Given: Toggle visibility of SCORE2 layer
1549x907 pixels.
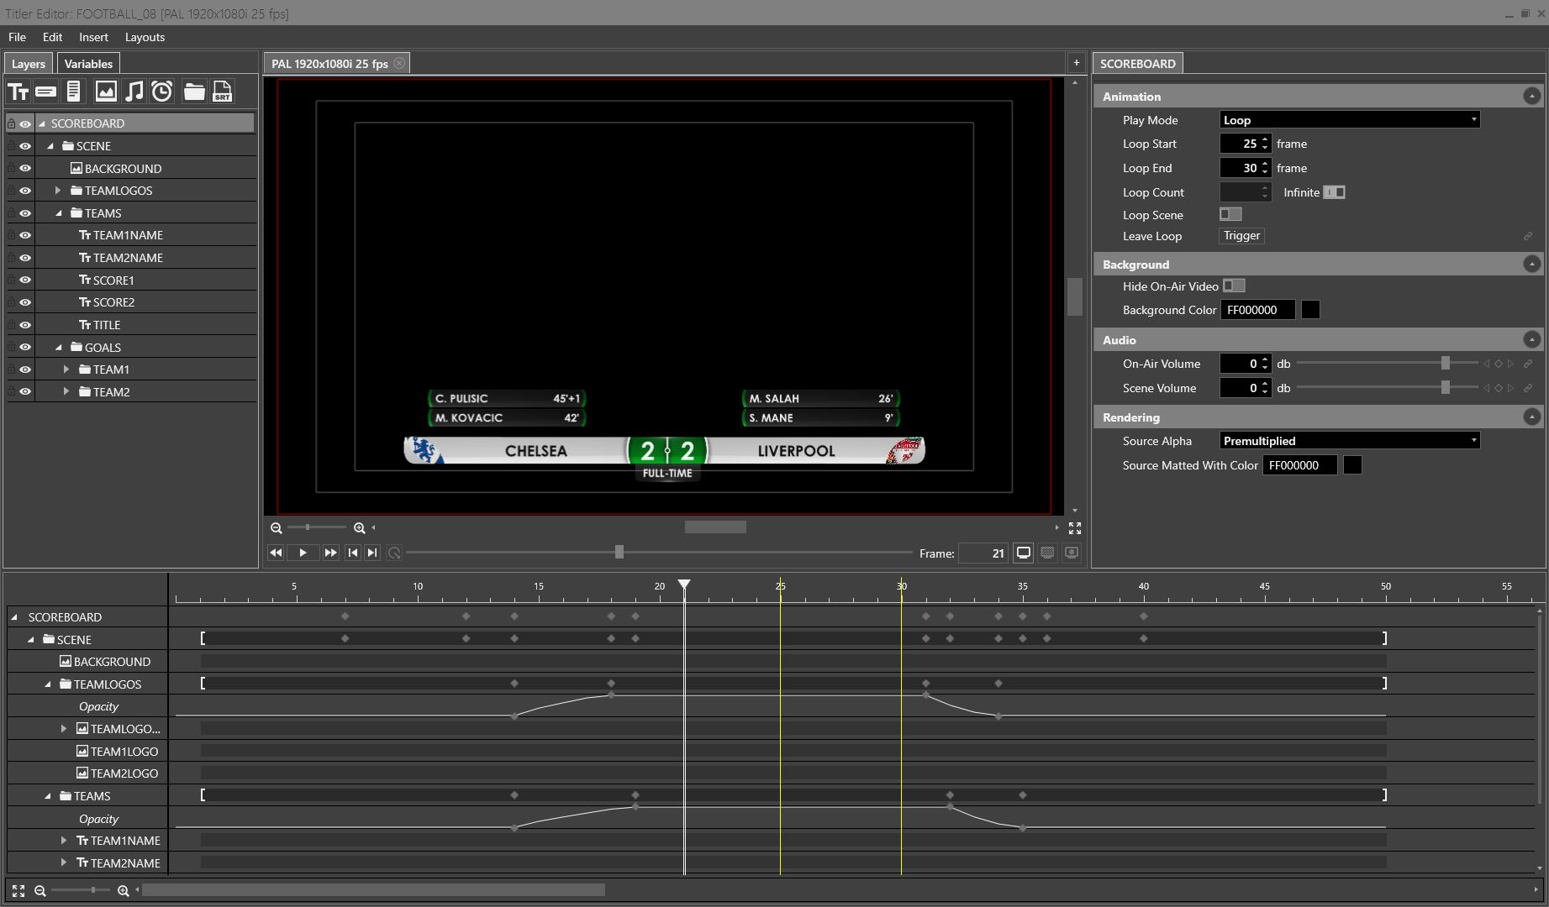Looking at the screenshot, I should point(25,302).
